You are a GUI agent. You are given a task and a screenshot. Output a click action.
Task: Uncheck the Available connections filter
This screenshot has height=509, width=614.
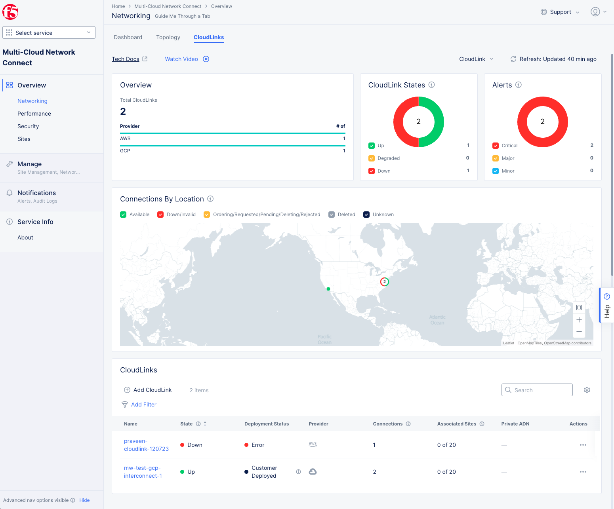(123, 214)
